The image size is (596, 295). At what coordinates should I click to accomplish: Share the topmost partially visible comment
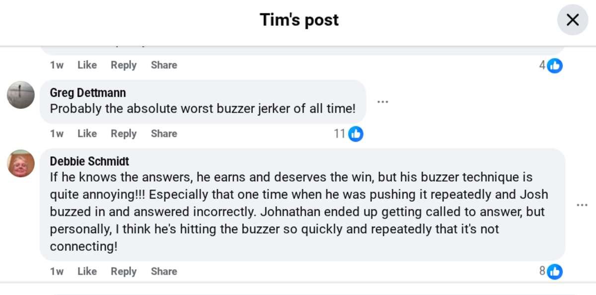pos(164,65)
